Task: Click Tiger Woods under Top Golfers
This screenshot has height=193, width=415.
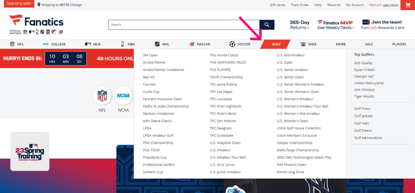Action: coord(364,96)
